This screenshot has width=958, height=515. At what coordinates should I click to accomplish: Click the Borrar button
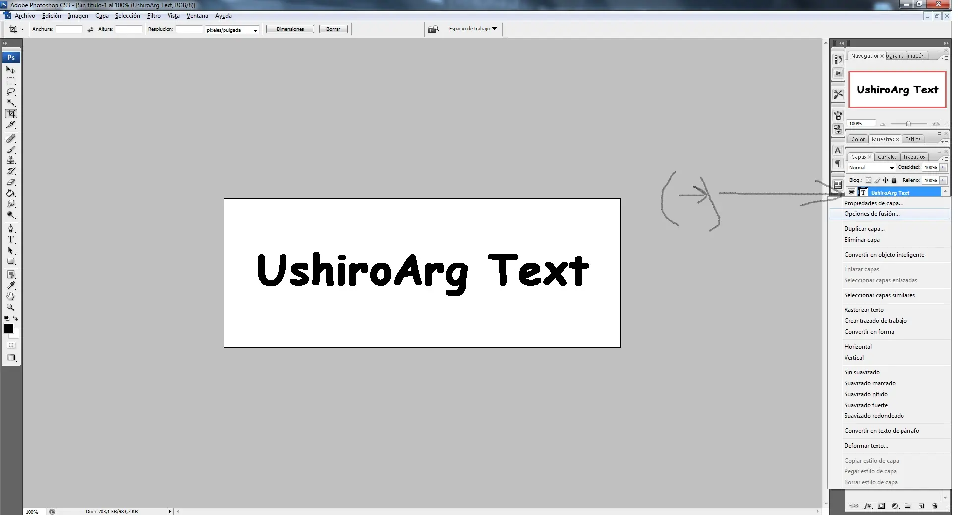tap(333, 29)
